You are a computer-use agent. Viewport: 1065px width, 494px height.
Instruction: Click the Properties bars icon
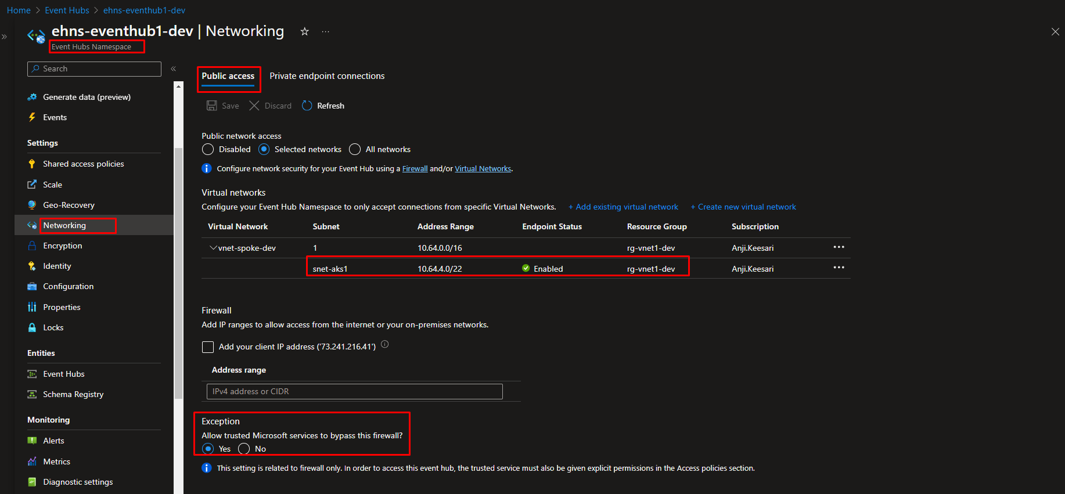[32, 307]
